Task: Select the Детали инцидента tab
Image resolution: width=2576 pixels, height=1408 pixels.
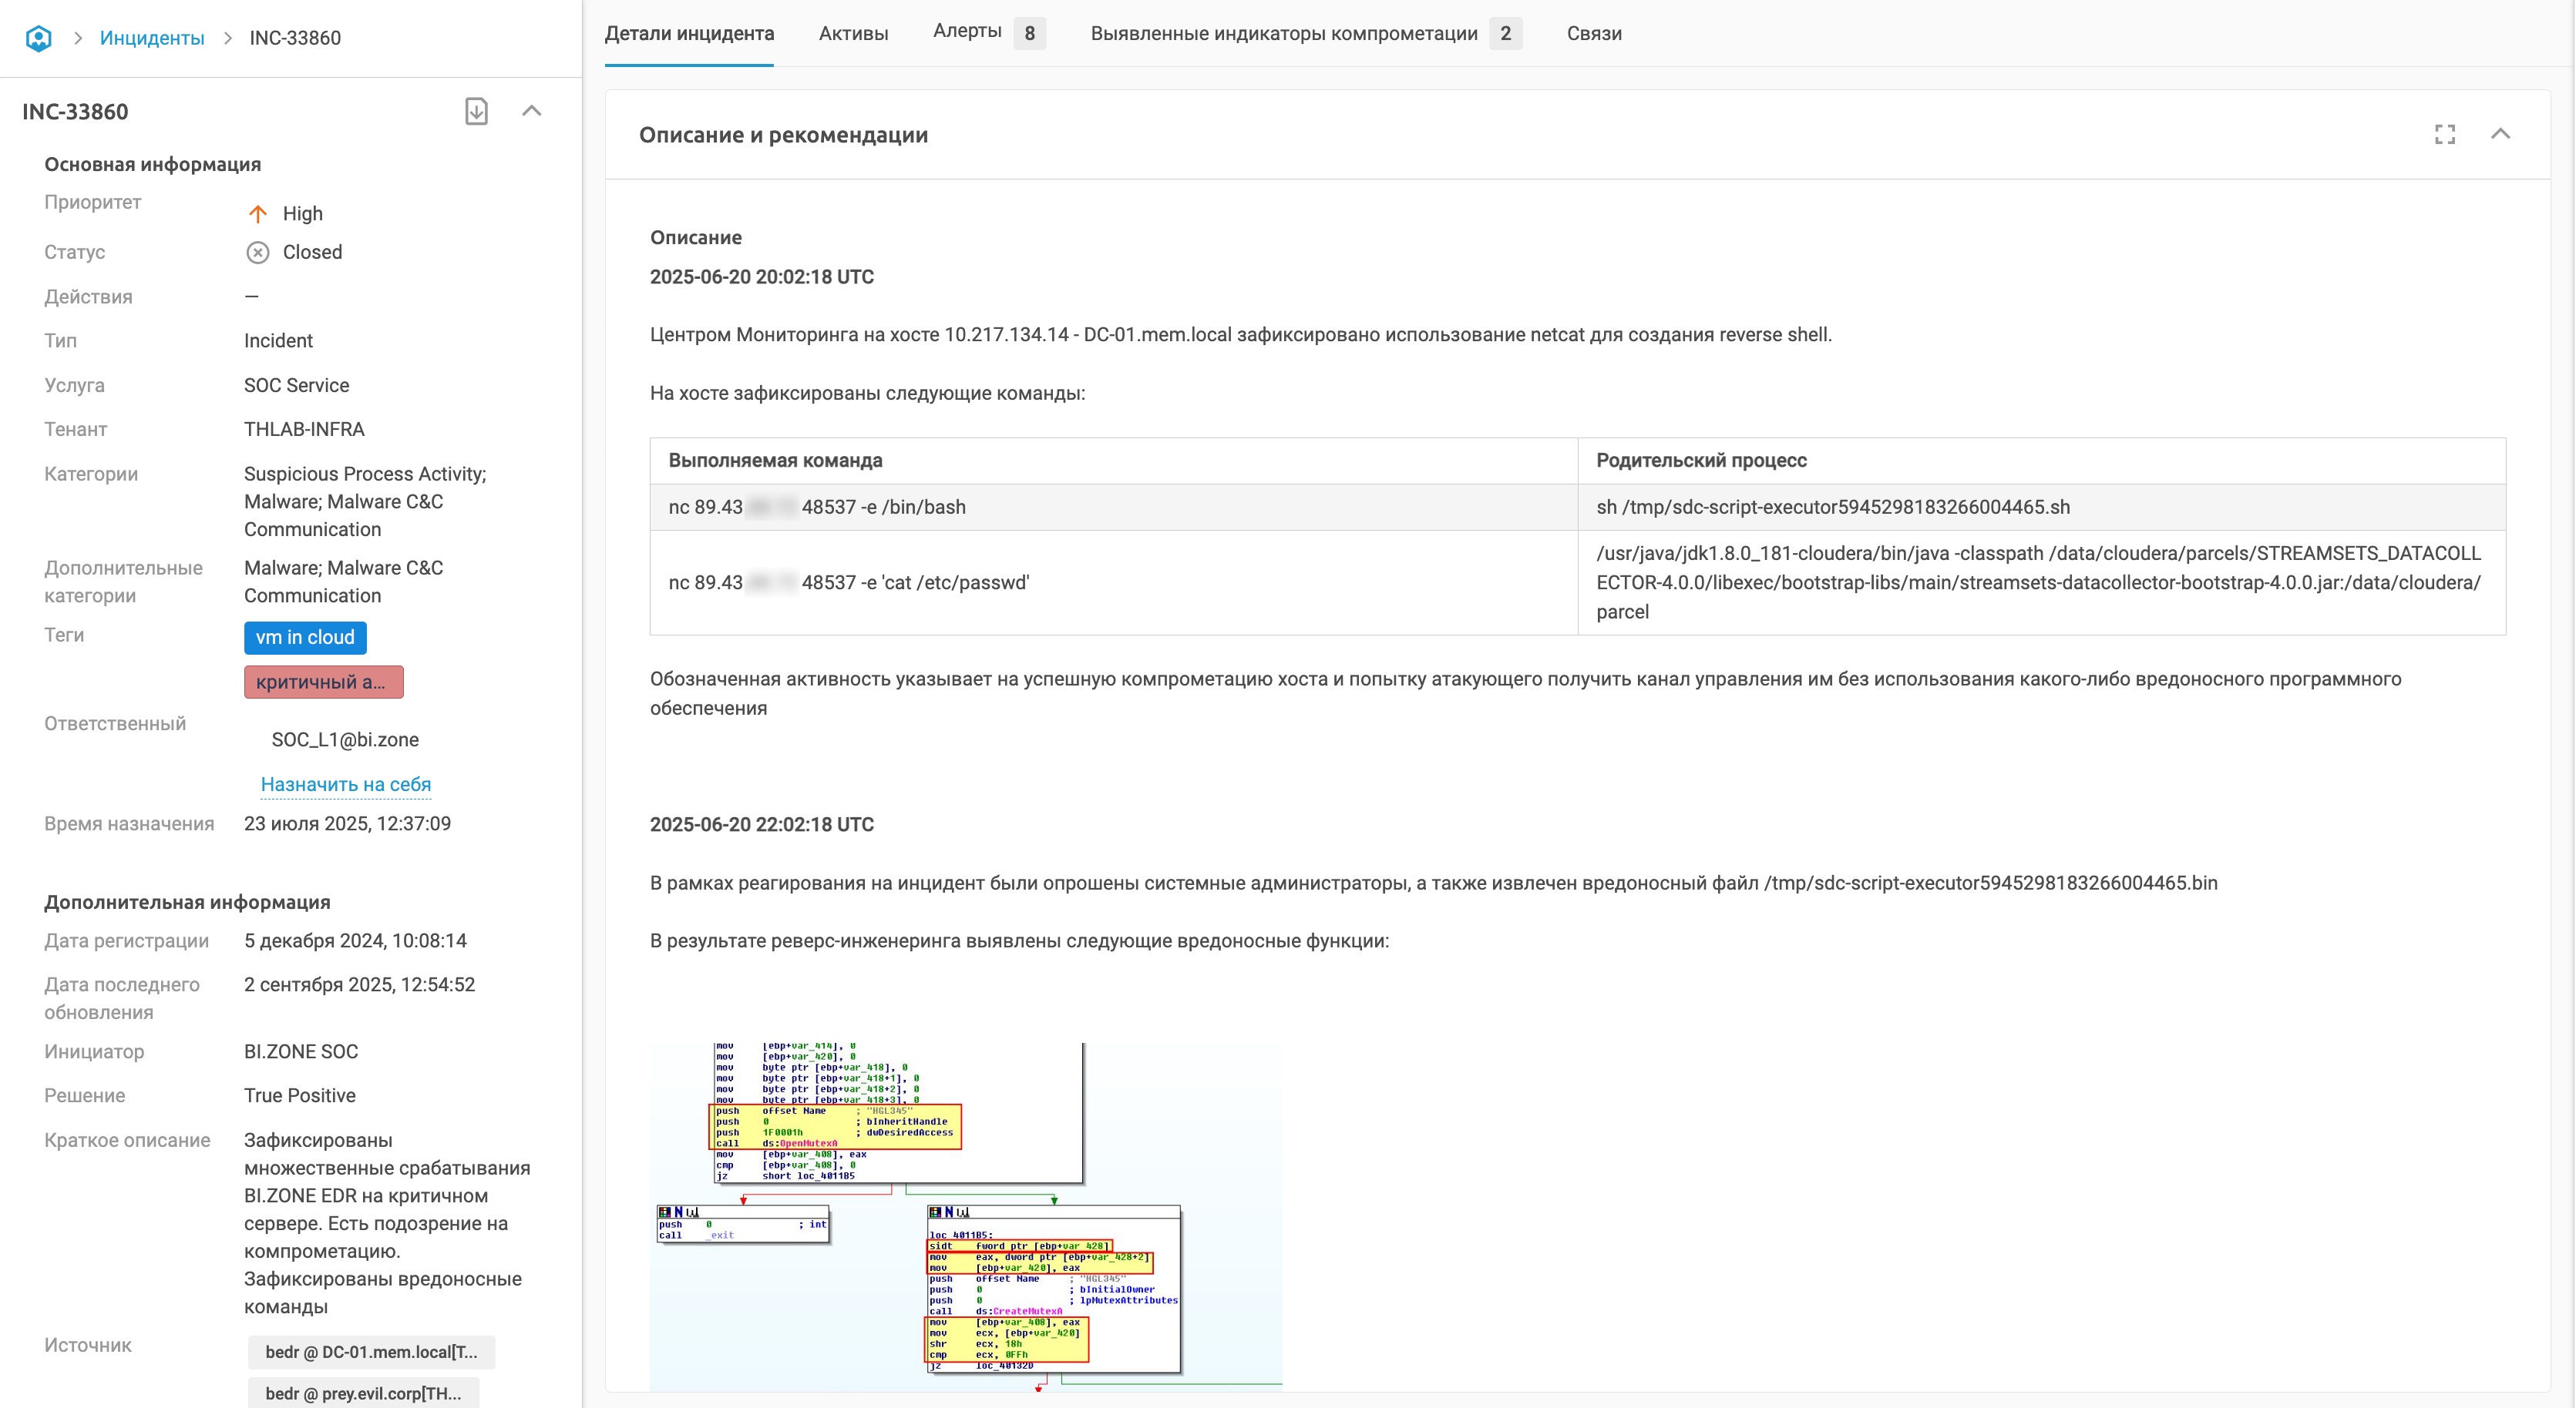Action: click(x=689, y=33)
